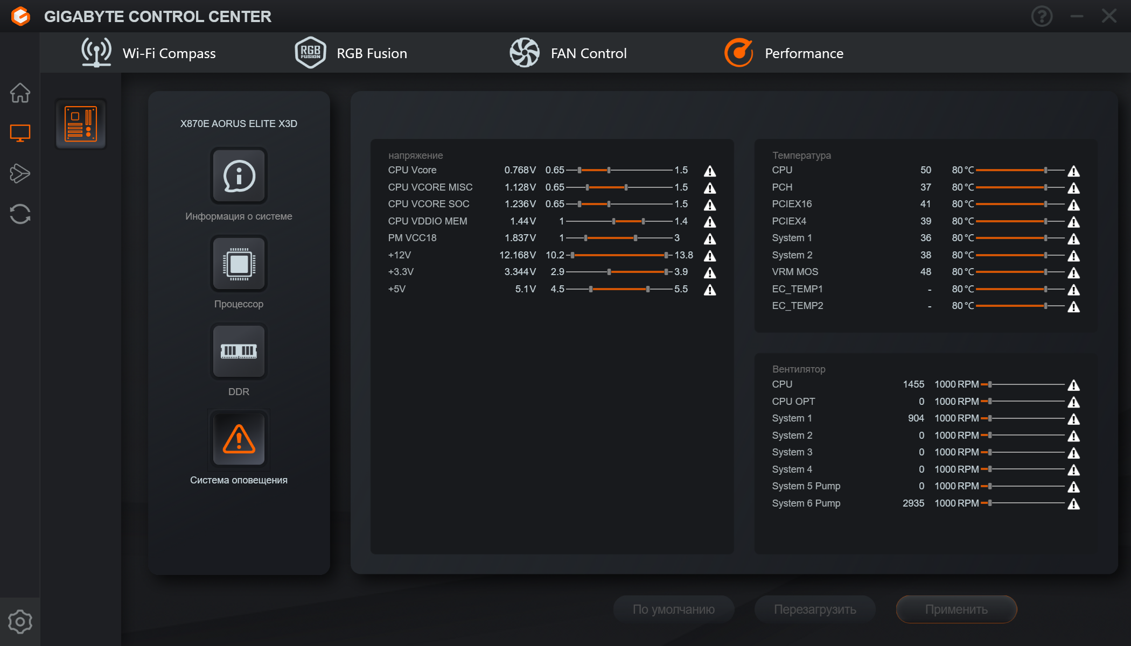Select the orange motherboard device thumbnail

(81, 124)
